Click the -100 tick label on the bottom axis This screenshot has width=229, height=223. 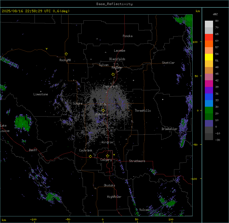33,219
